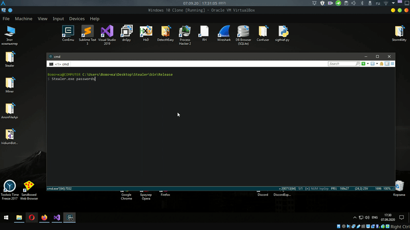Click the search magnifier icon in ConEmu
Screen dimensions: 410x230
pos(357,63)
